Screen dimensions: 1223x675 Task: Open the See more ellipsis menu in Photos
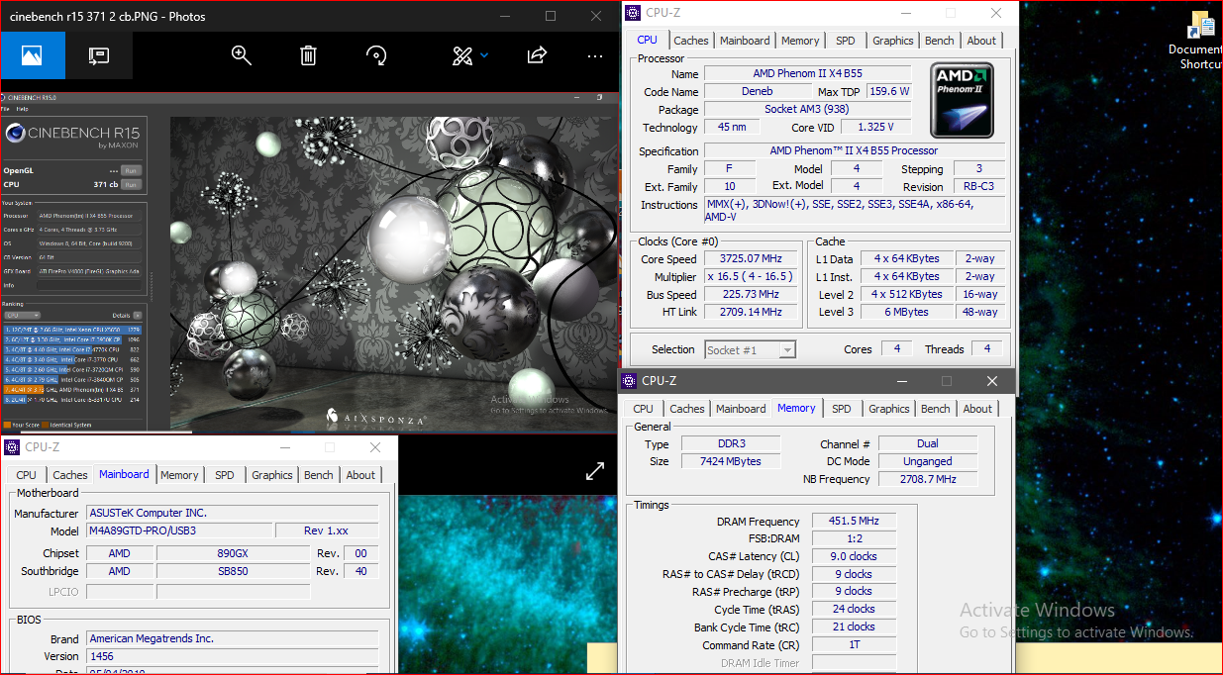(594, 56)
